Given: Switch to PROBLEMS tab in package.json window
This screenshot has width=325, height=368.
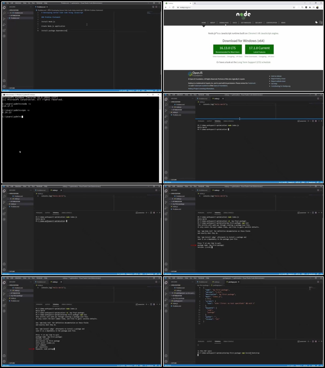Looking at the screenshot, I should coord(201,341).
